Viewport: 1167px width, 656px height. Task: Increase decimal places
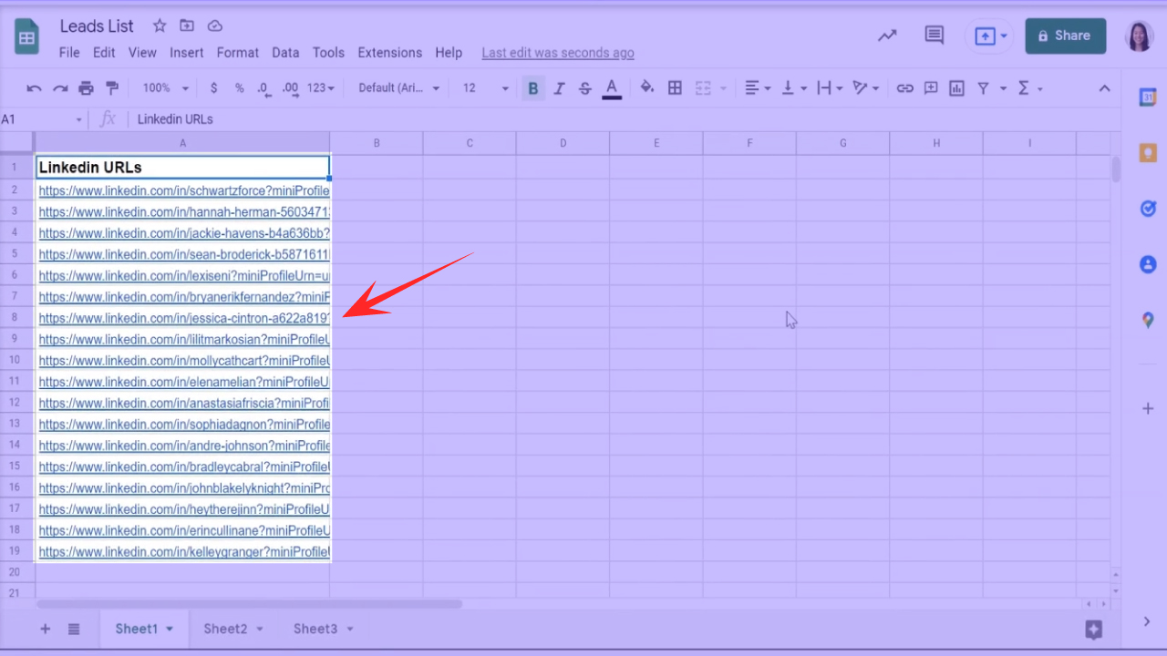coord(290,88)
